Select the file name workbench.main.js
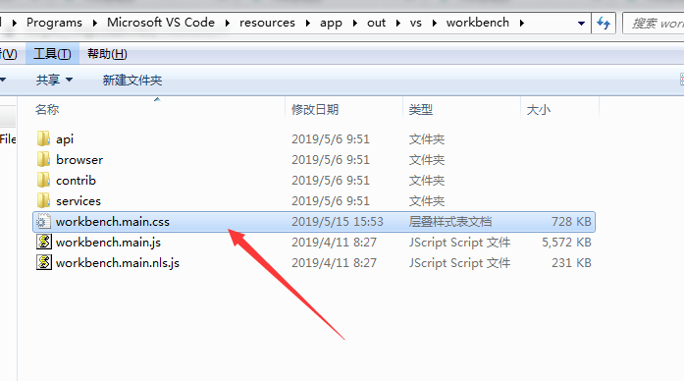 click(108, 243)
